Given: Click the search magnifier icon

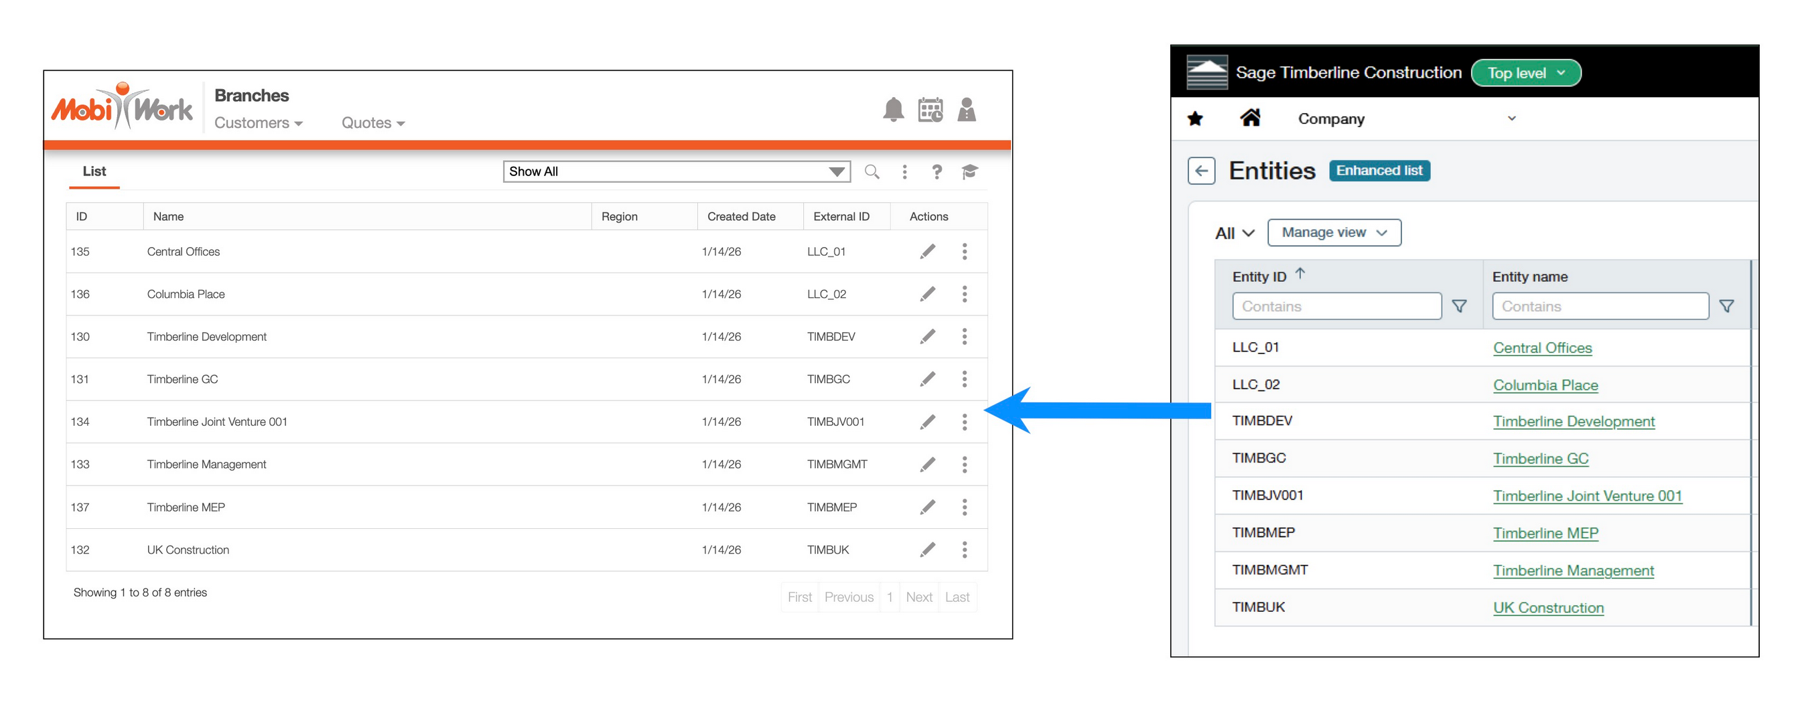Looking at the screenshot, I should point(872,171).
